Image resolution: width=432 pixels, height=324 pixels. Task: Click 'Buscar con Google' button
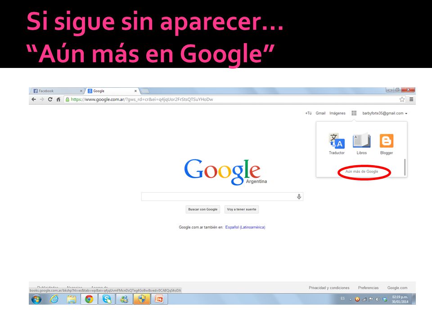tap(203, 209)
